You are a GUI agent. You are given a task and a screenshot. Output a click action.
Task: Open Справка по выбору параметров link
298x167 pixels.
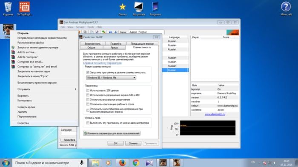pyautogui.click(x=102, y=63)
